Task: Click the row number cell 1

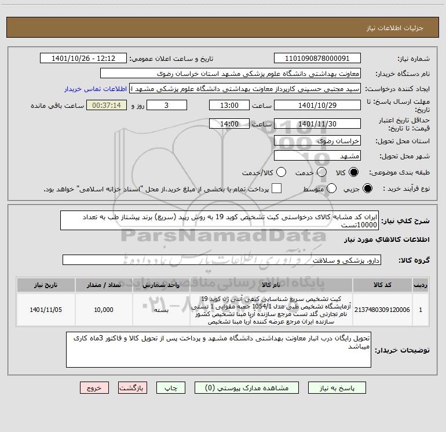Action: point(421,310)
